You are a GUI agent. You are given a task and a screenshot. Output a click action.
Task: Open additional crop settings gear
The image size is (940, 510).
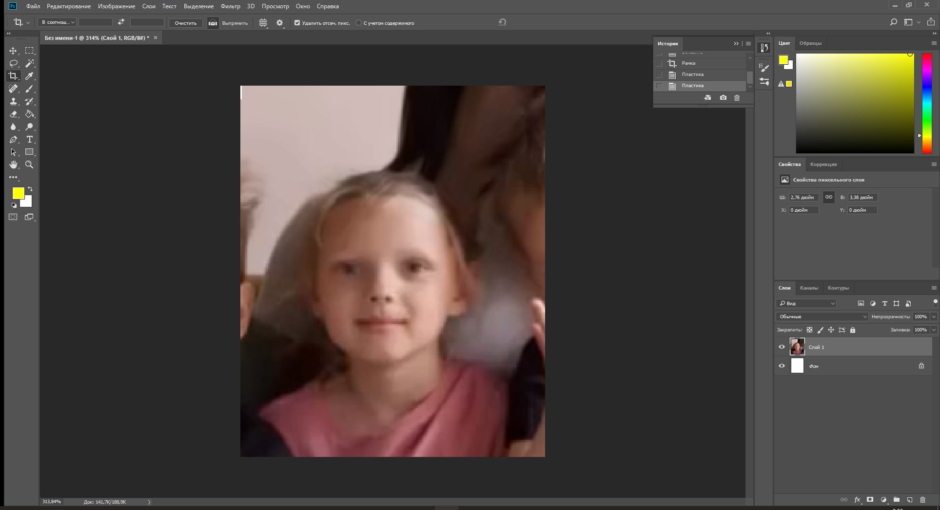279,23
